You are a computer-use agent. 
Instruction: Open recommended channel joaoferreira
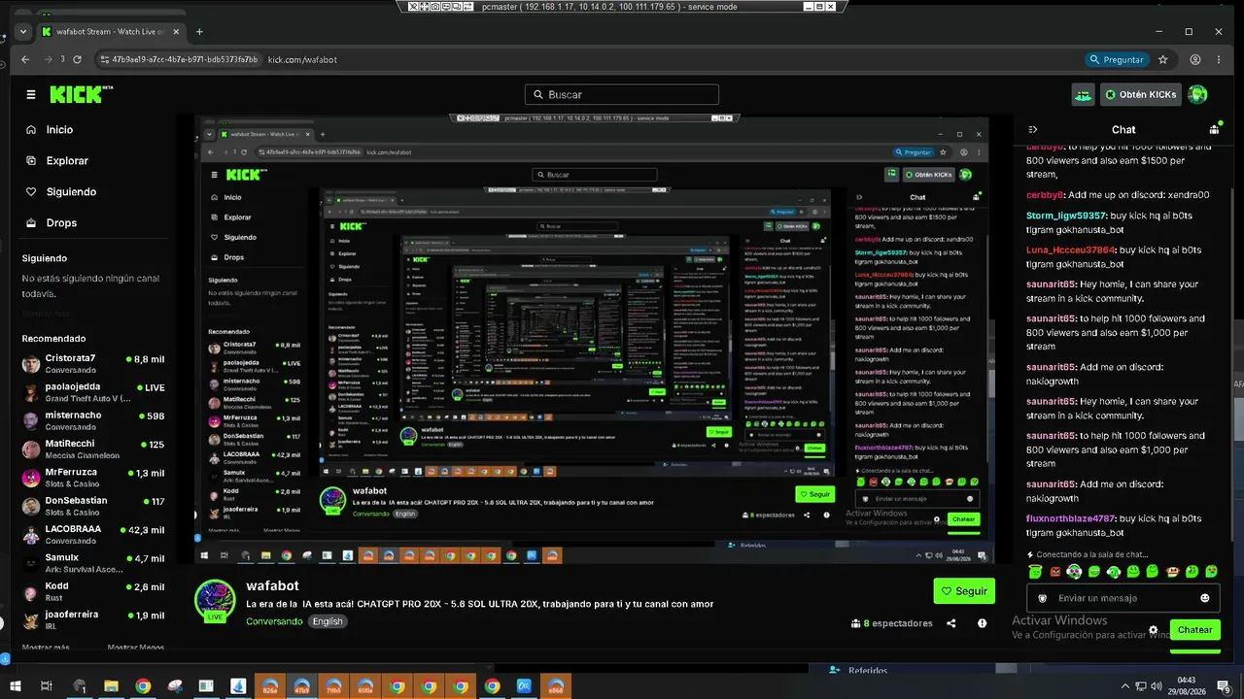pyautogui.click(x=93, y=619)
